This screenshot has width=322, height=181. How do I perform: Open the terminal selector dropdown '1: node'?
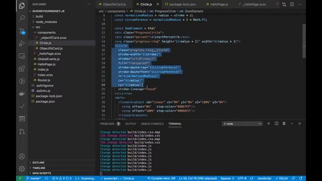242,124
